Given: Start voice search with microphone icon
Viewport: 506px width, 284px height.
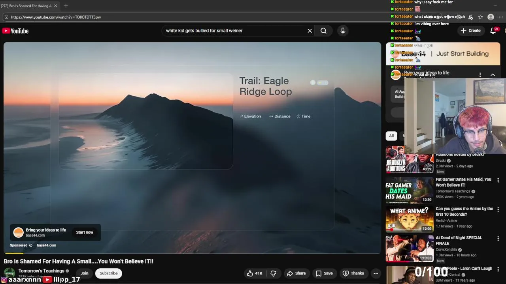Looking at the screenshot, I should (x=343, y=31).
